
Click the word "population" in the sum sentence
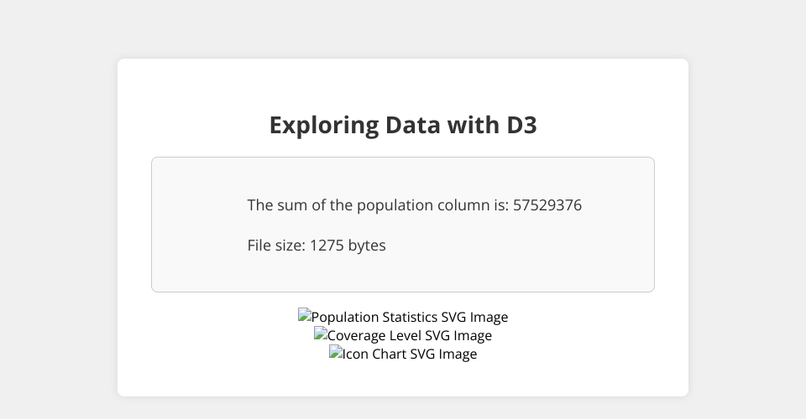(x=391, y=205)
